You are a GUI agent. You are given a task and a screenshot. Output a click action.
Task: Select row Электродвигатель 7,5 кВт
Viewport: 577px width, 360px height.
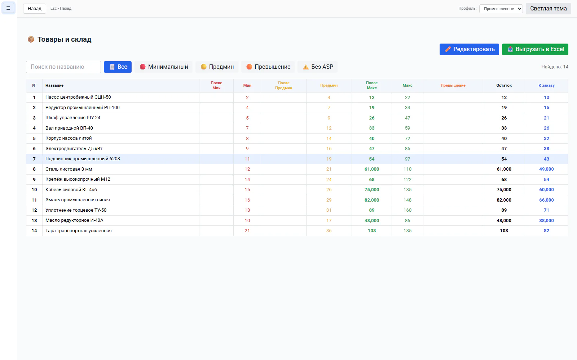click(297, 149)
